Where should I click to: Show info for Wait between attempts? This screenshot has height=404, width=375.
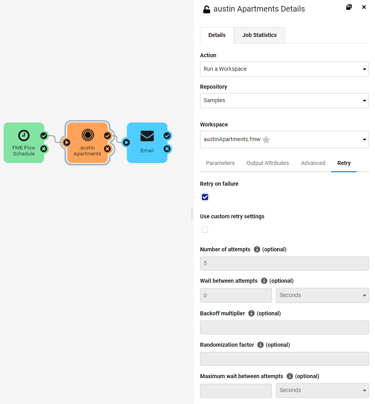pyautogui.click(x=264, y=281)
